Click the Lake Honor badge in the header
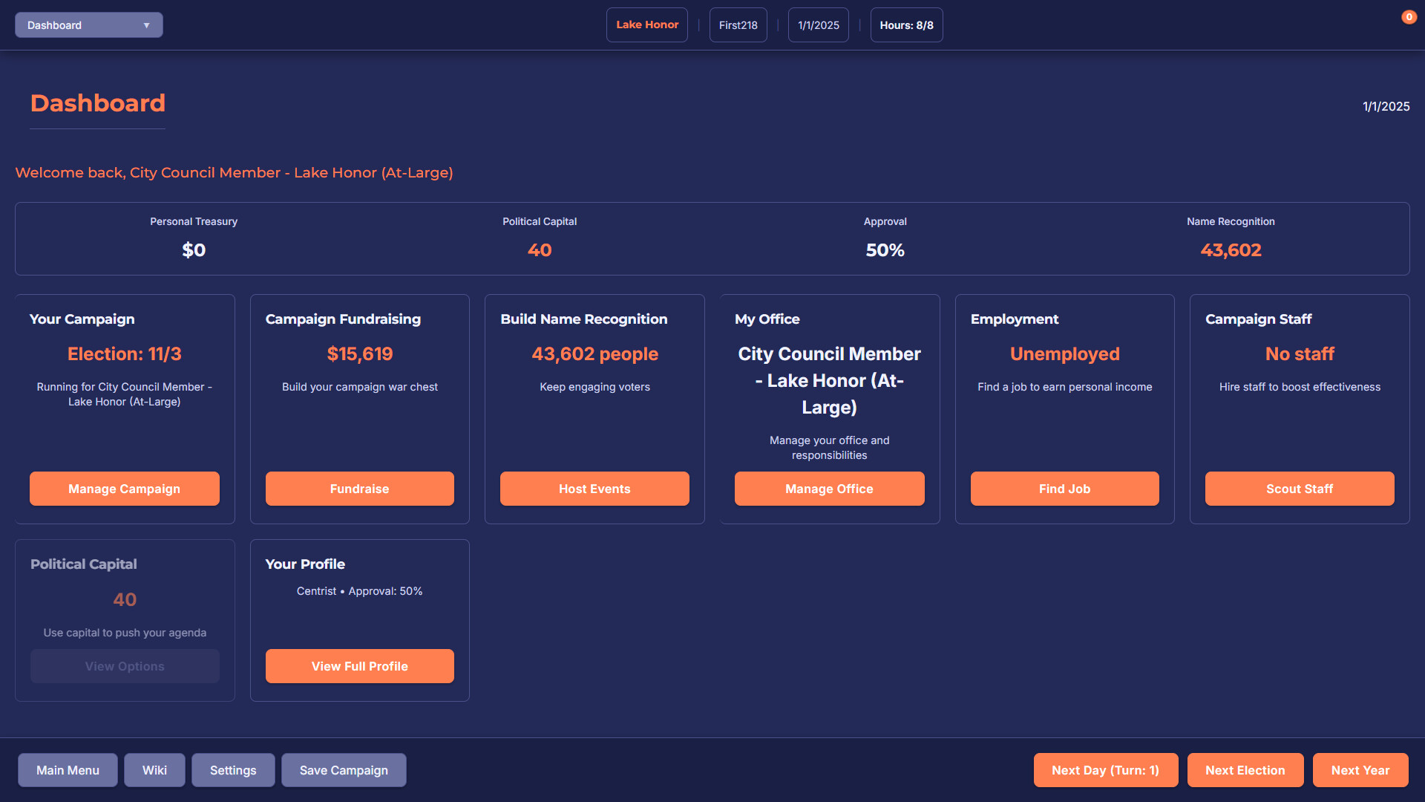This screenshot has width=1425, height=802. [646, 25]
